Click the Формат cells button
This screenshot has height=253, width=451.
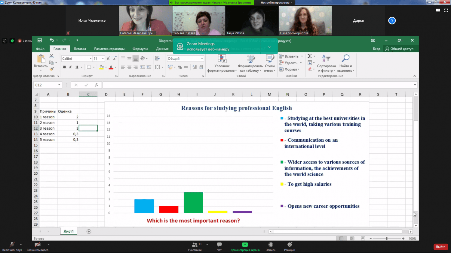click(x=290, y=69)
